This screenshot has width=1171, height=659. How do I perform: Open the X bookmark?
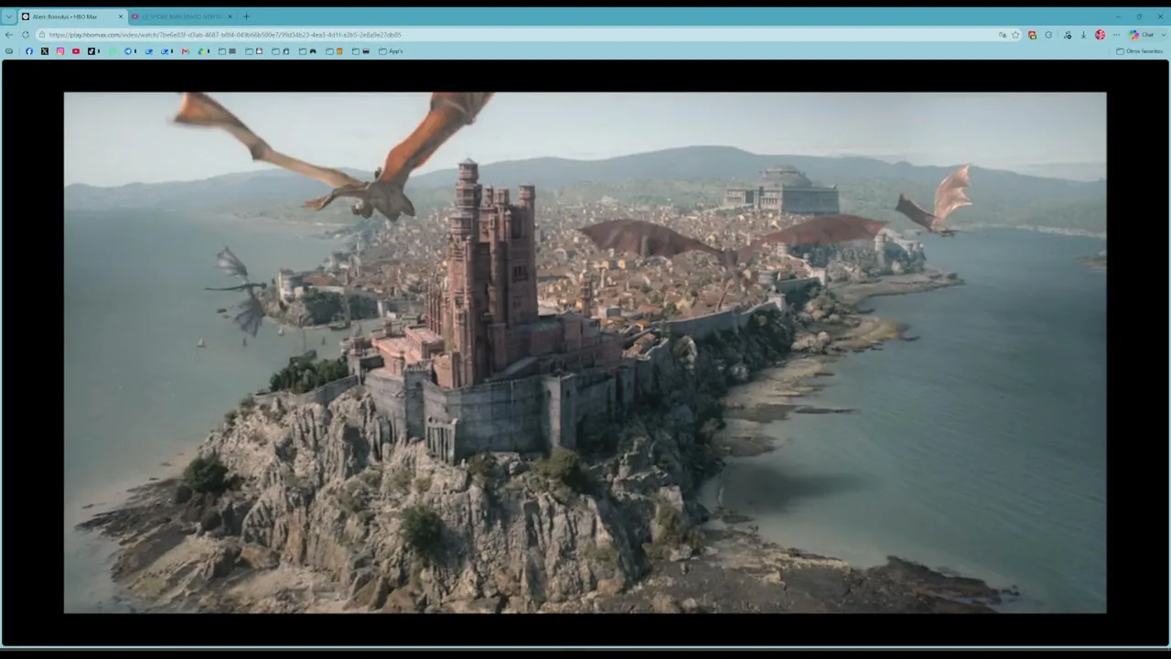tap(45, 51)
